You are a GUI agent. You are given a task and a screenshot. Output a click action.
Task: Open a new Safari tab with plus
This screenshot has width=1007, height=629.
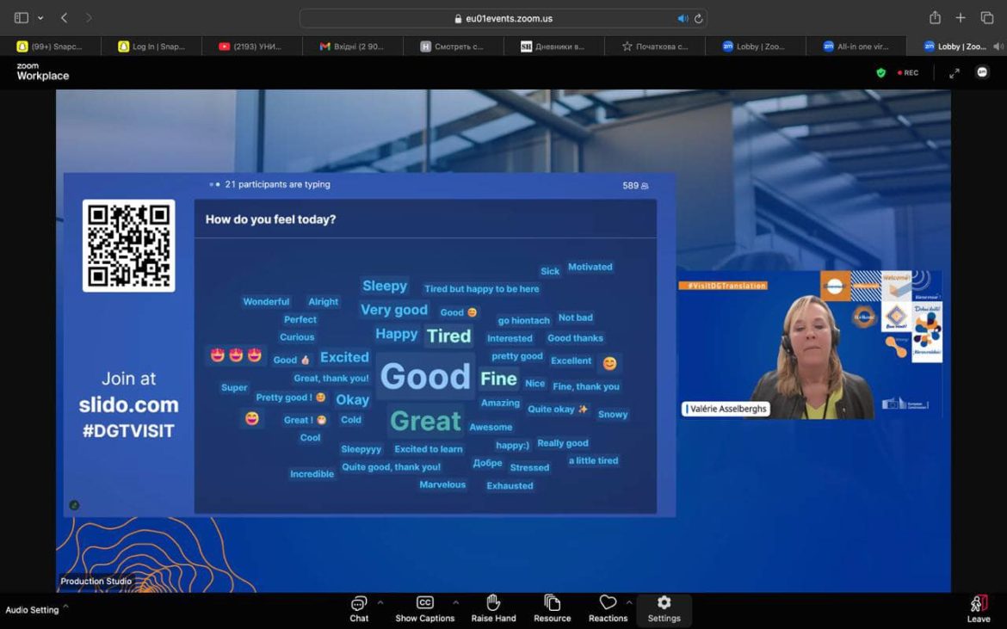[x=961, y=18]
